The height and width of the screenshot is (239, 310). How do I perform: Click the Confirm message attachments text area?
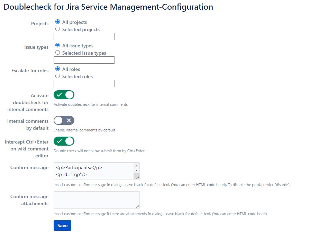(97, 200)
